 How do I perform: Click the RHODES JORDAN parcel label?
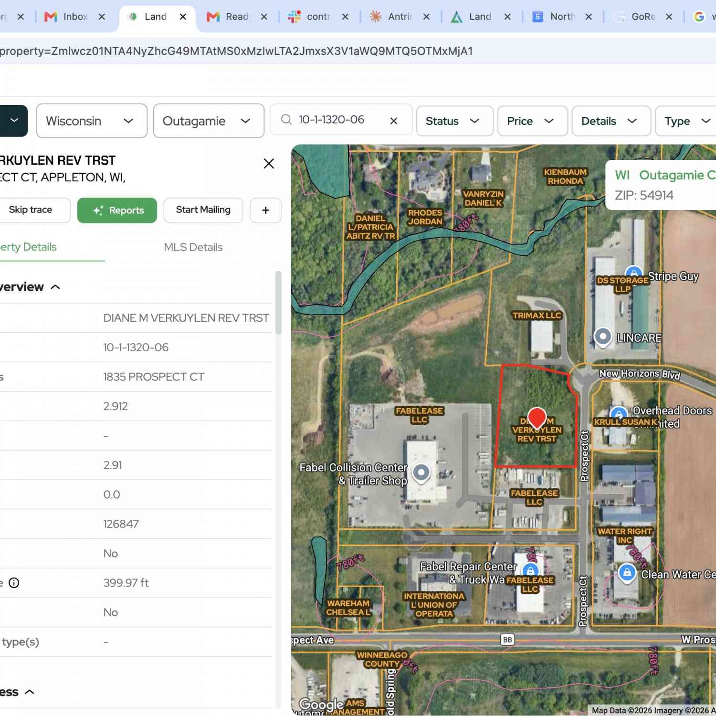[x=425, y=217]
